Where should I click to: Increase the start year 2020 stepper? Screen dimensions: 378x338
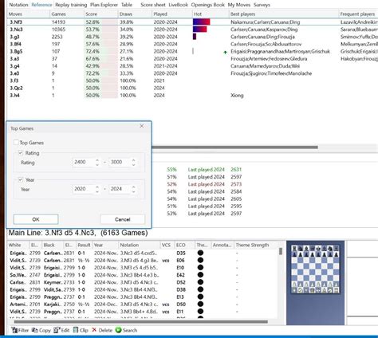97,187
